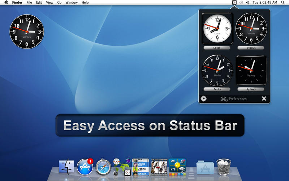Click the Local clock label button
This screenshot has height=181, width=289.
[217, 48]
